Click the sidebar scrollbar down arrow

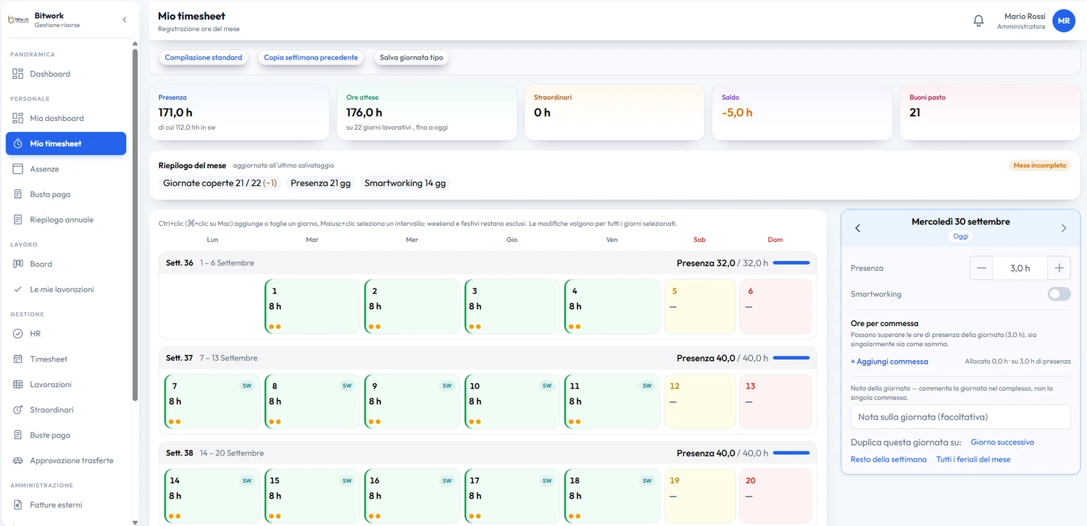(135, 522)
